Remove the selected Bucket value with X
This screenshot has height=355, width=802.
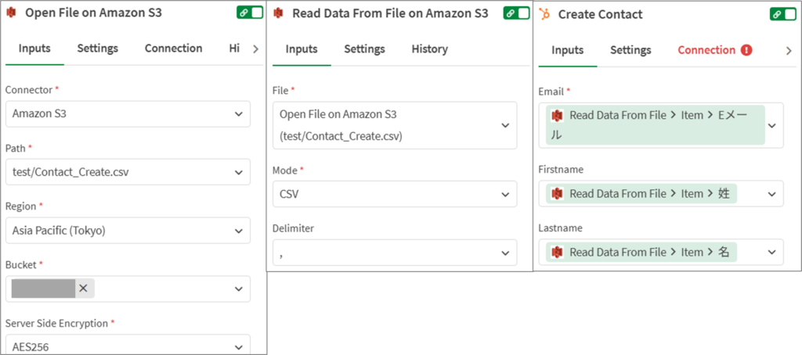click(x=83, y=289)
